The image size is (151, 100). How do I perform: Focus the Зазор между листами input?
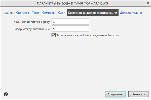pyautogui.click(x=70, y=29)
